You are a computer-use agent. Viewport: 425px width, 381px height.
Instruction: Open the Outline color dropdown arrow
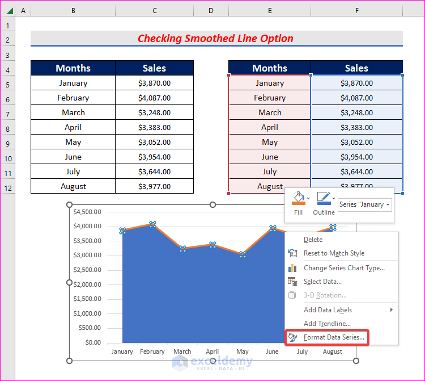click(334, 198)
